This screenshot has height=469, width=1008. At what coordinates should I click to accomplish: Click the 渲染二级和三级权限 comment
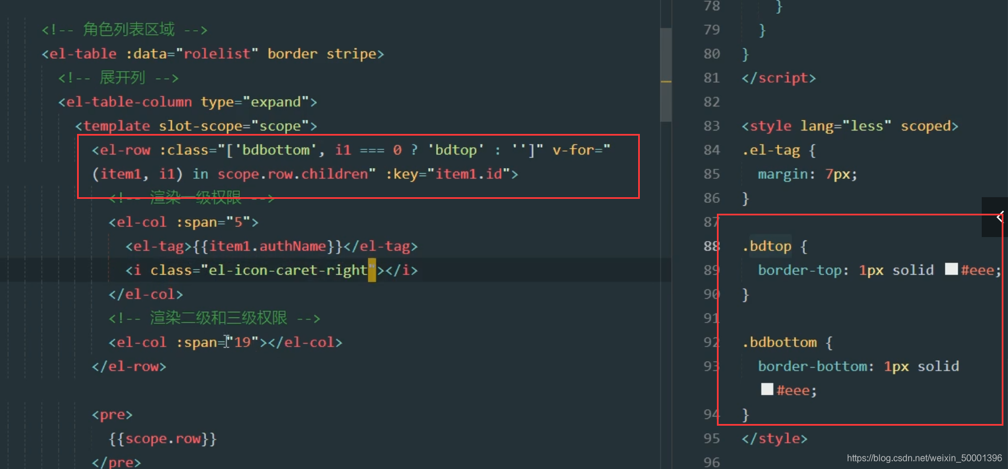[x=215, y=318]
